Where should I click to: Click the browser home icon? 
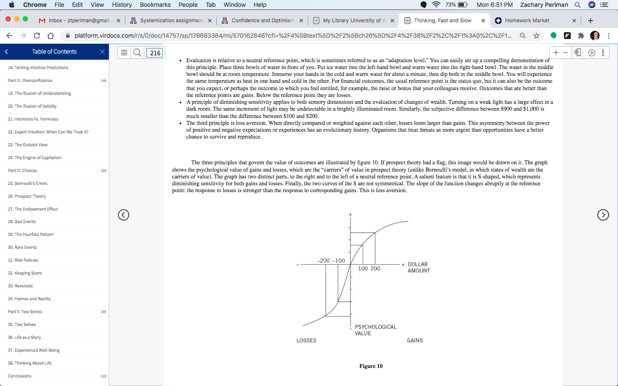51,36
